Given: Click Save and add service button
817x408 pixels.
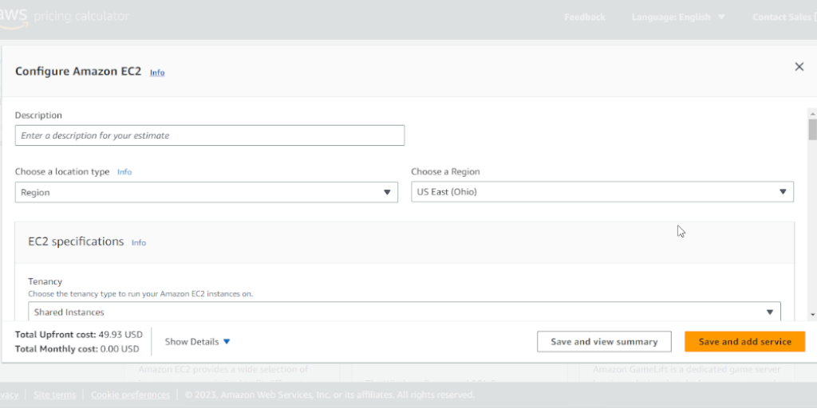Looking at the screenshot, I should click(x=744, y=342).
